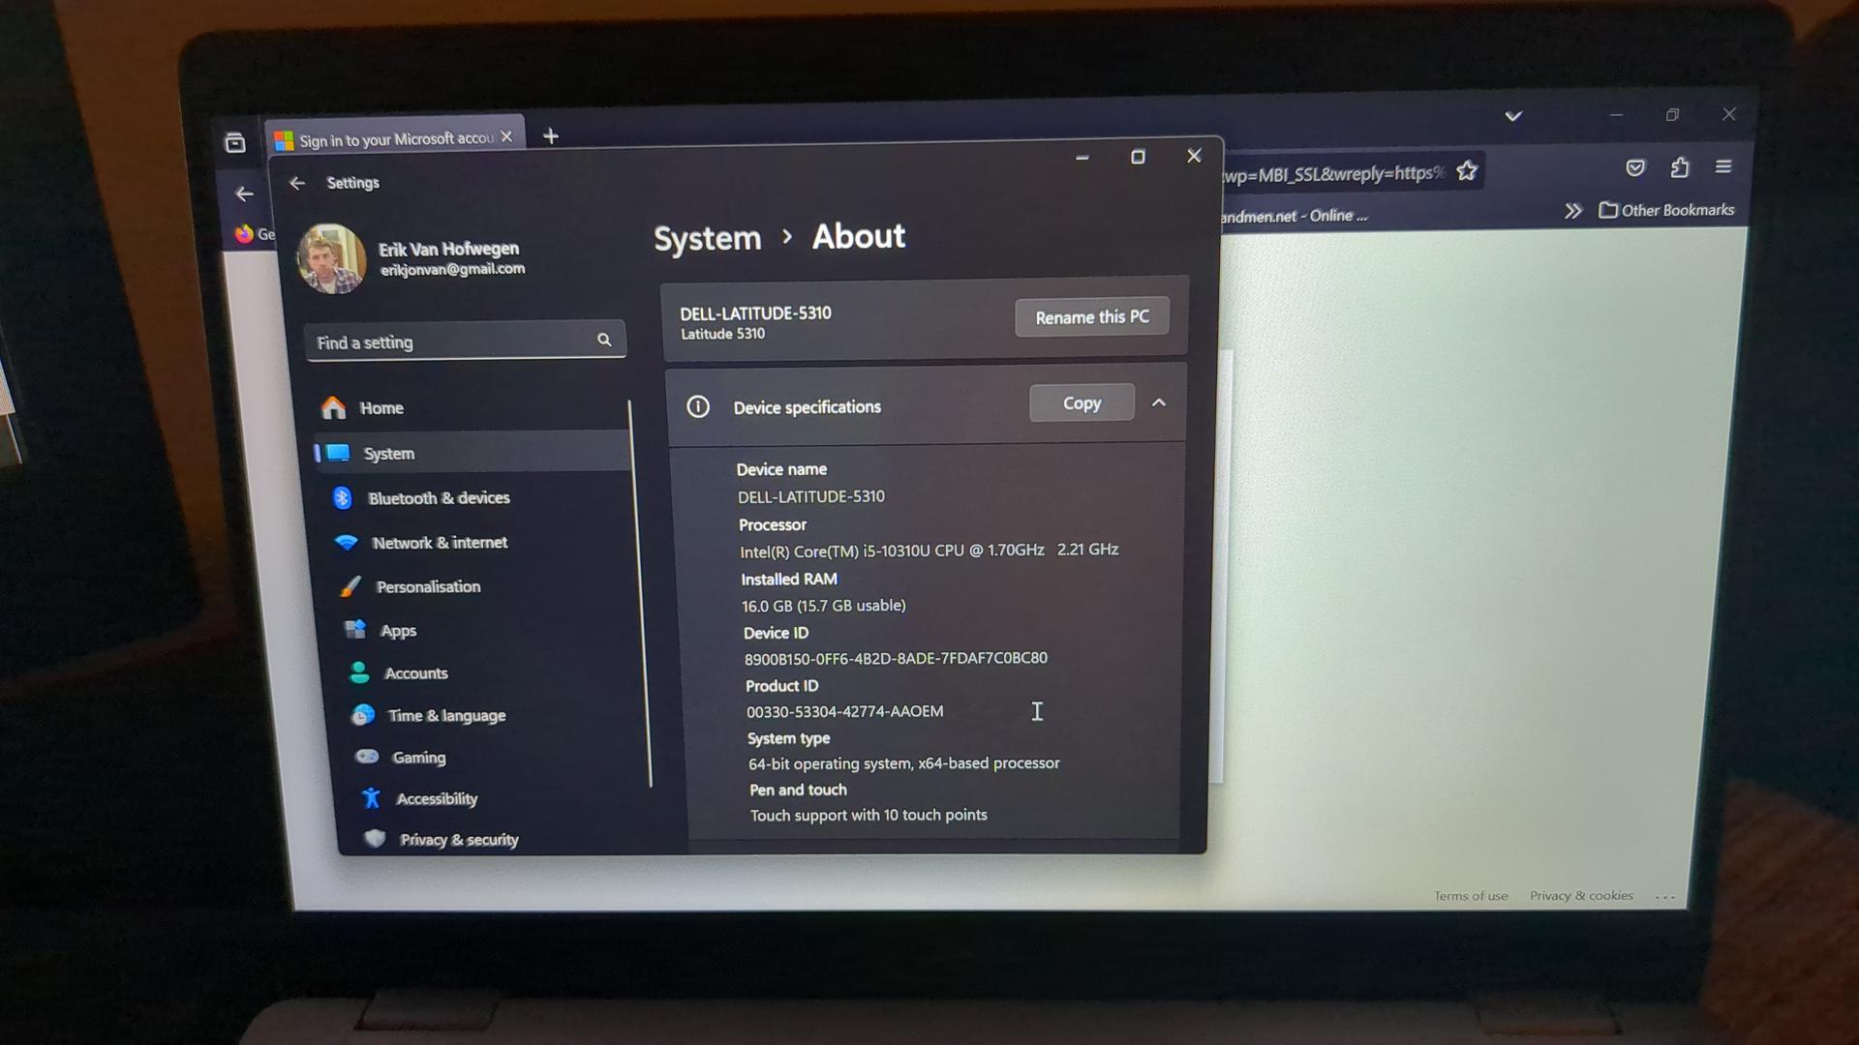Image resolution: width=1859 pixels, height=1045 pixels.
Task: Open the Other Bookmarks folder
Action: click(x=1666, y=210)
